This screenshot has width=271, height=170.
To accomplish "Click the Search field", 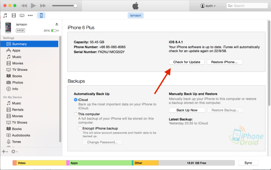I will click(x=247, y=6).
